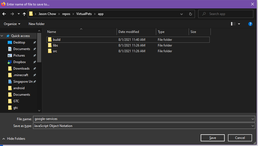The width and height of the screenshot is (258, 146).
Task: Click the Save button
Action: pos(212,138)
